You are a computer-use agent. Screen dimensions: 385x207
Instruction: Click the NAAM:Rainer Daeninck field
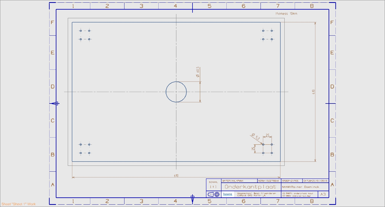pos(301,187)
